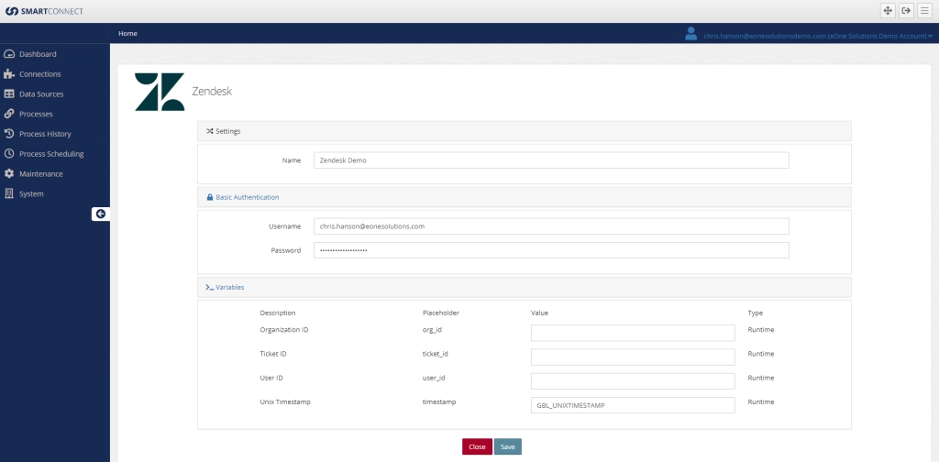This screenshot has width=939, height=462.
Task: Click the Zendesk title text
Action: pyautogui.click(x=212, y=92)
